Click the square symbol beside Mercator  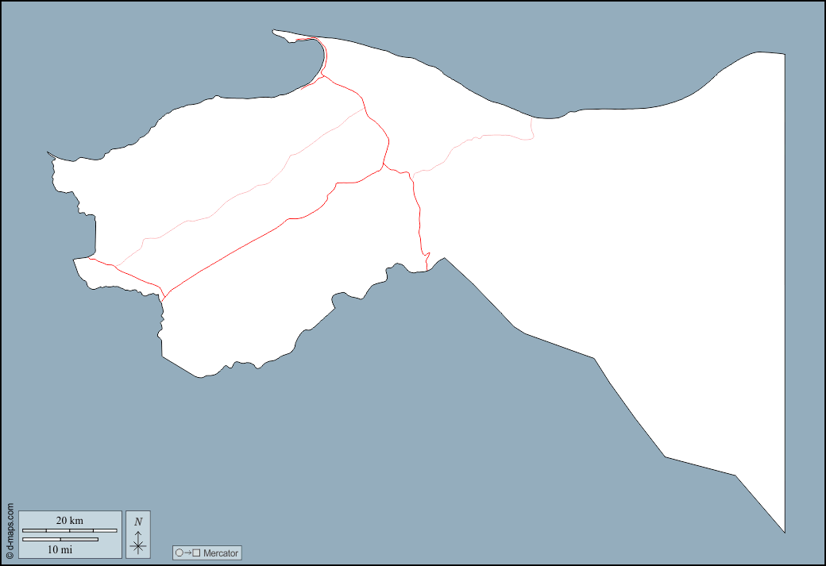pos(196,553)
